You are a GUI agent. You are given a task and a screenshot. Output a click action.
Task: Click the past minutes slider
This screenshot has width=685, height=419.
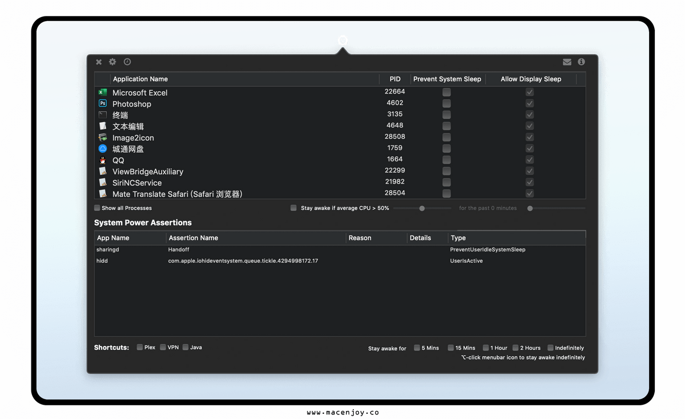pos(557,209)
